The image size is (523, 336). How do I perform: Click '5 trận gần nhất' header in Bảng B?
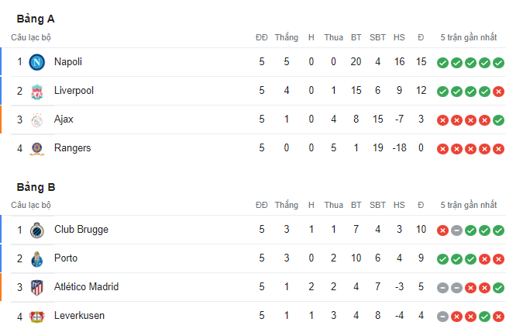pos(469,205)
